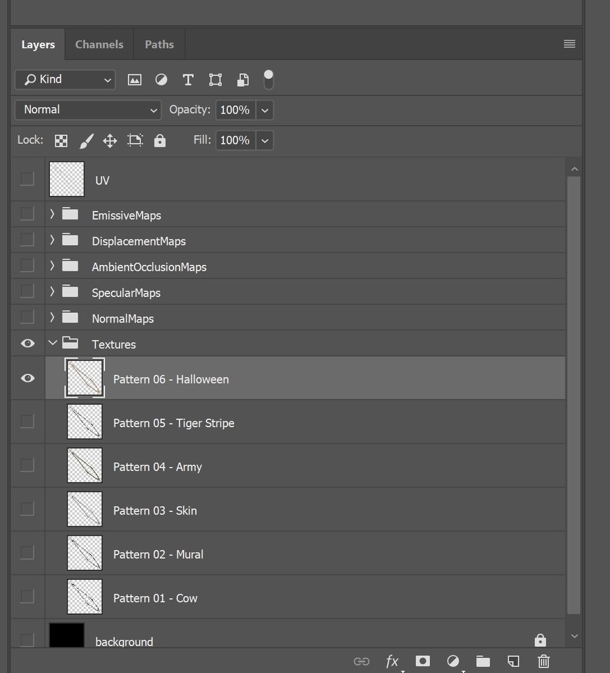
Task: Lock transparent pixels icon
Action: coord(61,141)
